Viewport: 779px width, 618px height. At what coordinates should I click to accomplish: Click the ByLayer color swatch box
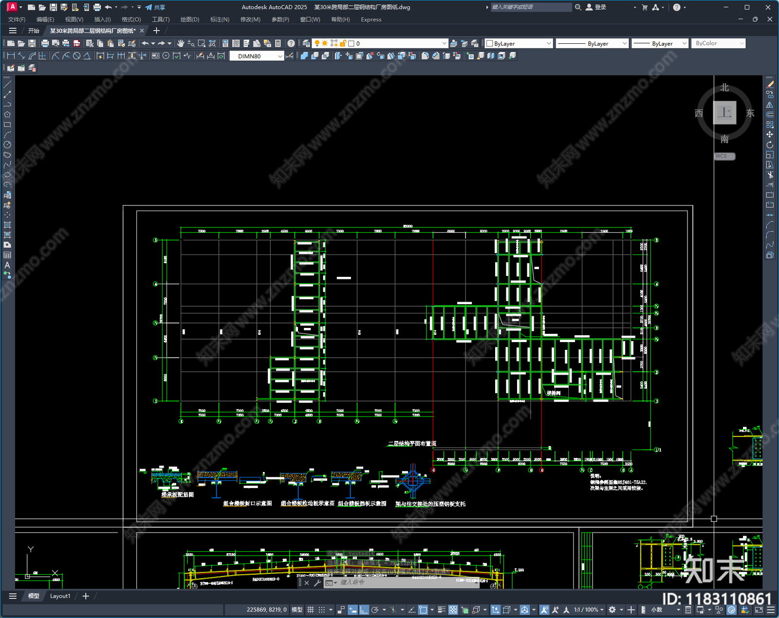click(490, 43)
